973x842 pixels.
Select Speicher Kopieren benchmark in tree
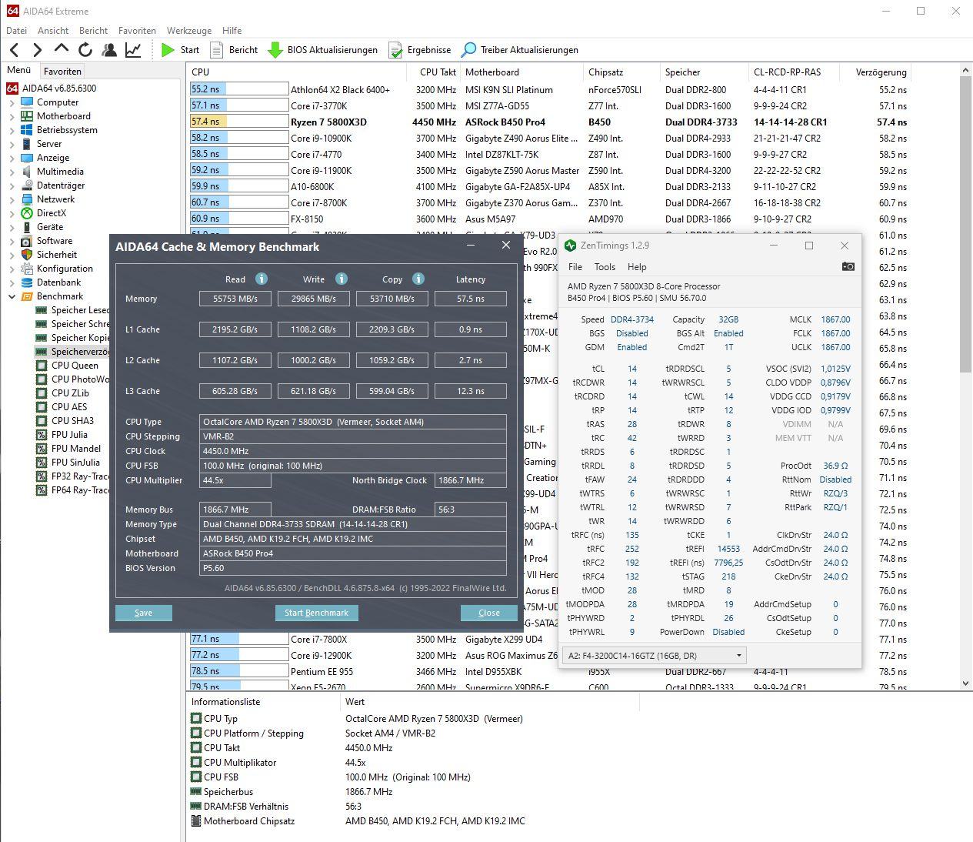pyautogui.click(x=72, y=338)
